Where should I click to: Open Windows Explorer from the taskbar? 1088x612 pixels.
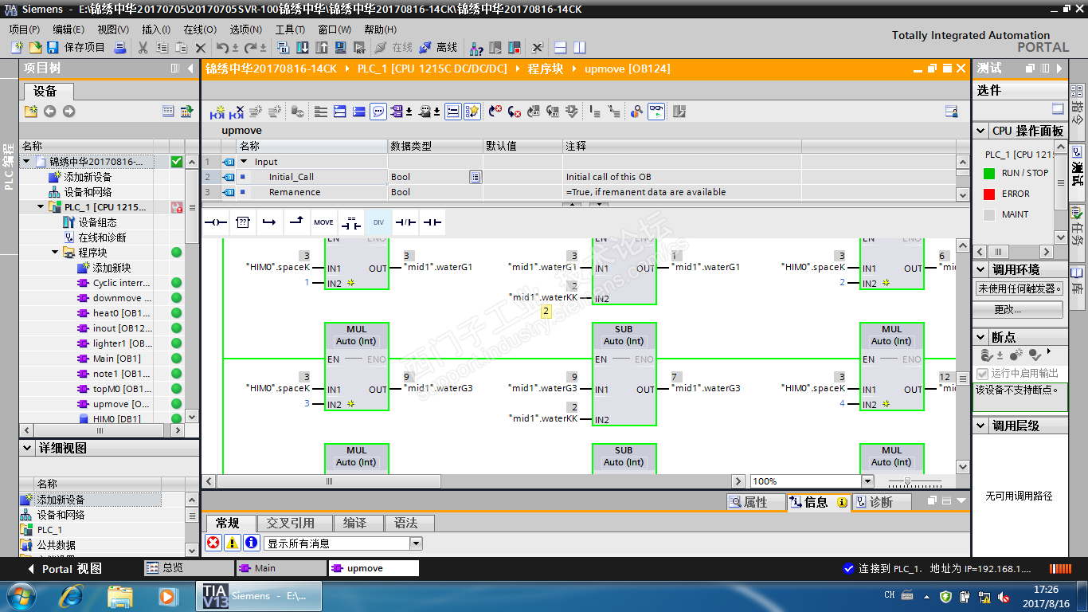120,595
